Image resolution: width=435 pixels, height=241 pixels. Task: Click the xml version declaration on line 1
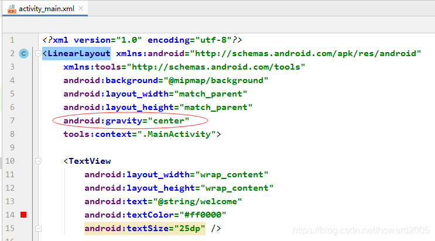point(142,40)
